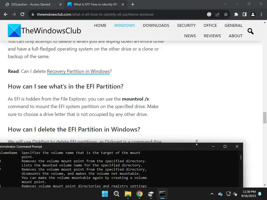Click page scrollbar up arrow
Screen dimensions: 267x200
265,22
